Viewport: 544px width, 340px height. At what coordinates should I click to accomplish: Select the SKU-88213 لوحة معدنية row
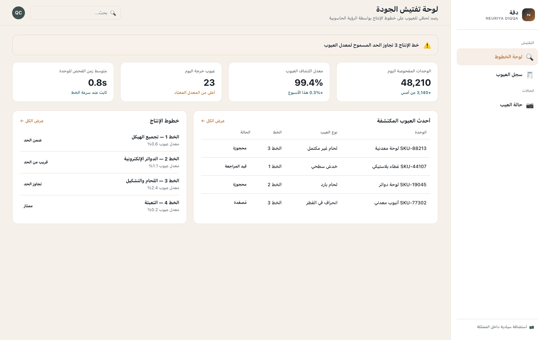[315, 148]
